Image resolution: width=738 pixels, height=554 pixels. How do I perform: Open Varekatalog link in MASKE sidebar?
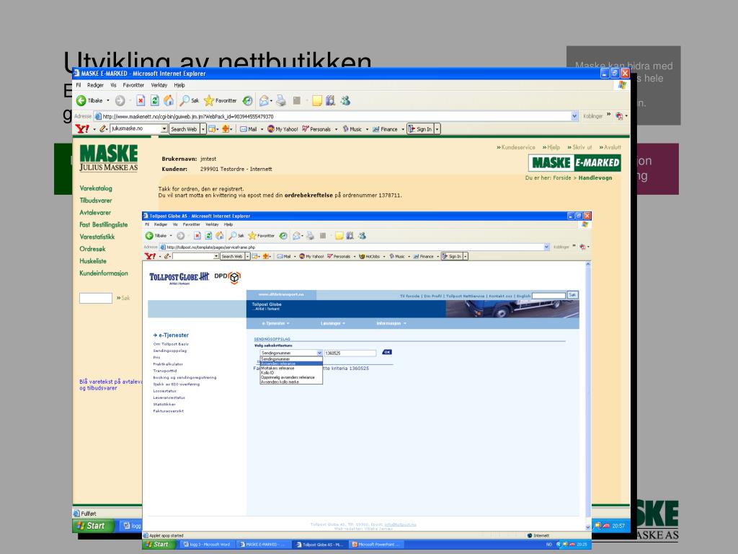point(96,188)
